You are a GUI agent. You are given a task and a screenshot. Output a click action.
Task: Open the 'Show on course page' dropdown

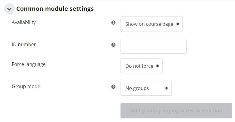point(151,24)
